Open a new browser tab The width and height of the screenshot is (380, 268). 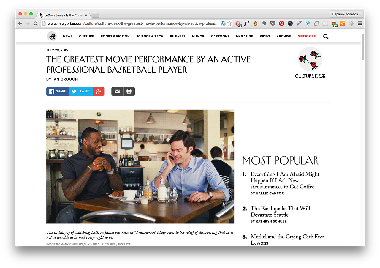95,15
